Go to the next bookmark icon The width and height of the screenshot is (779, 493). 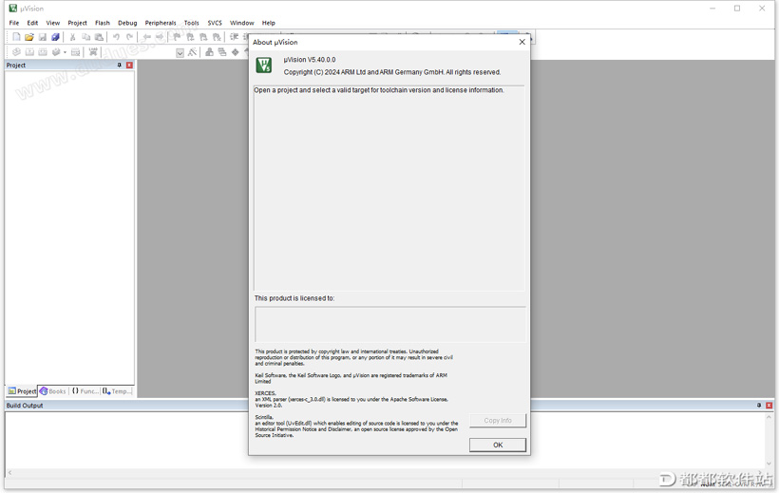coord(203,37)
